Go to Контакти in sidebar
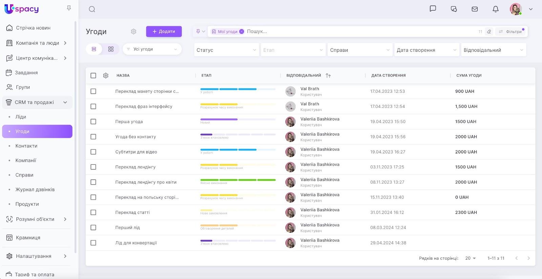542x279 pixels. coord(26,146)
